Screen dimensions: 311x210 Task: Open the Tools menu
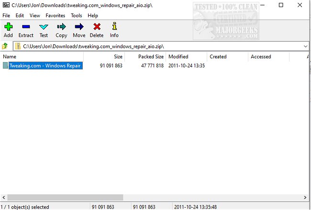[77, 15]
